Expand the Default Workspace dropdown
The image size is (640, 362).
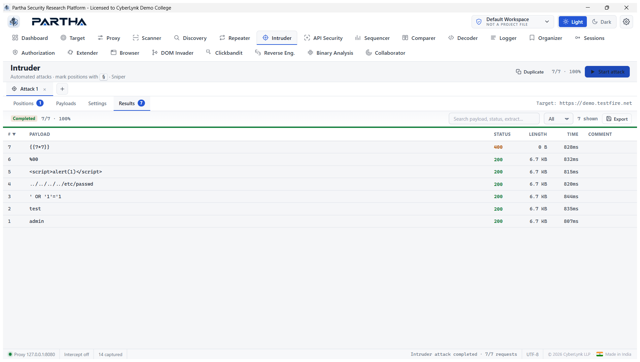tap(513, 22)
